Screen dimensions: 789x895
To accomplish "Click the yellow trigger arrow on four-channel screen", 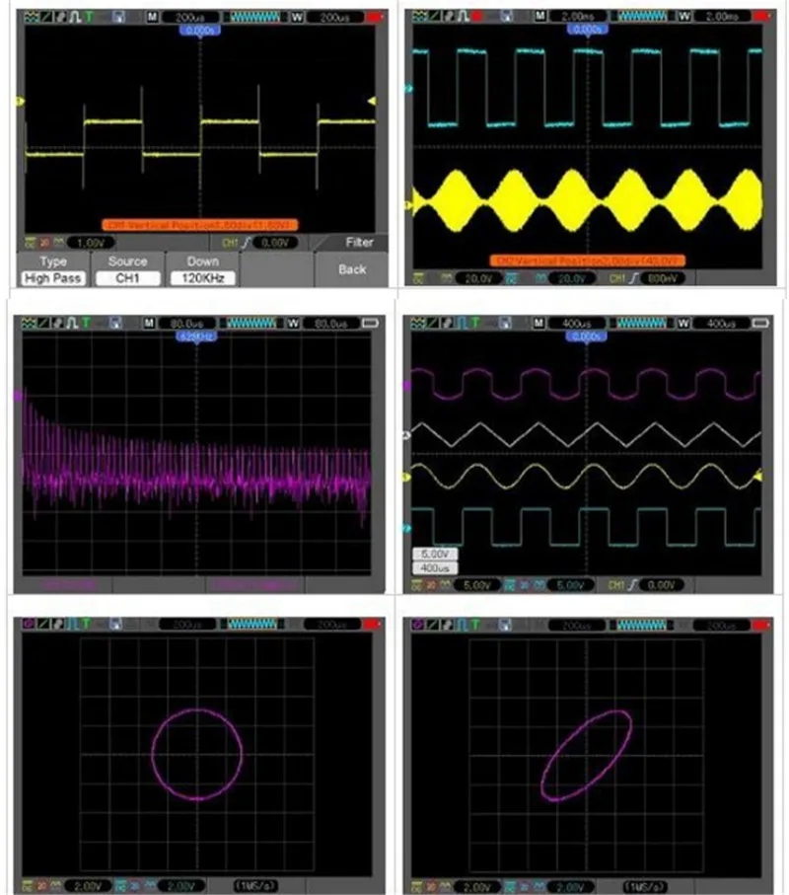I will point(758,476).
